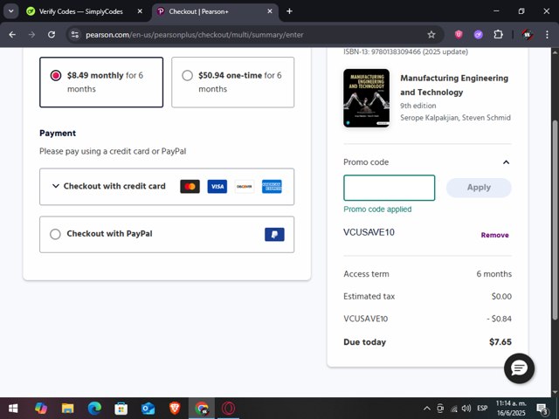The height and width of the screenshot is (419, 559).
Task: Launch Copilot from the taskbar
Action: (41, 409)
